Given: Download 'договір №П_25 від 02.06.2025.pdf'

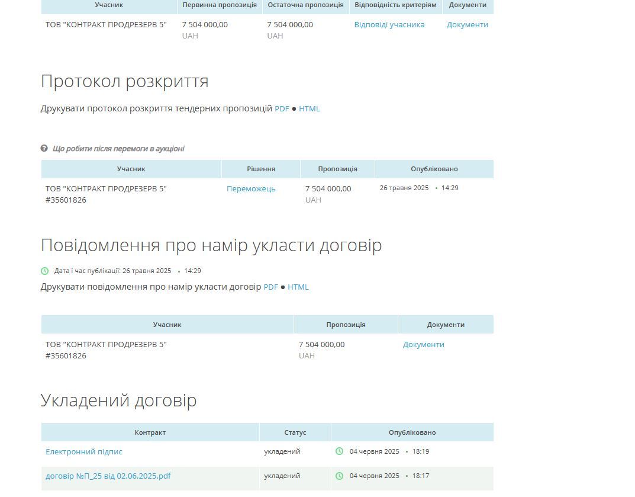Looking at the screenshot, I should click(x=108, y=476).
